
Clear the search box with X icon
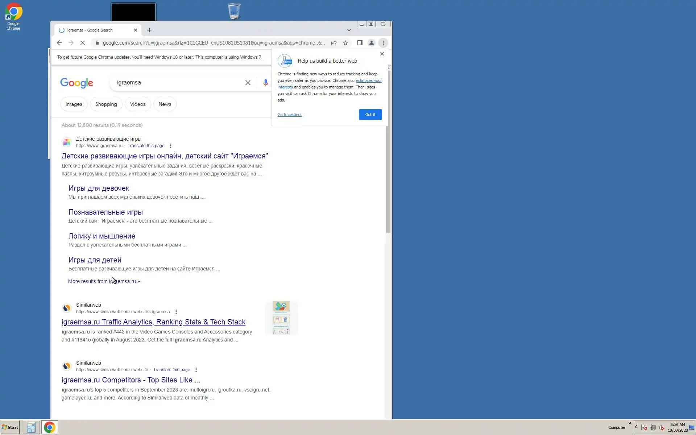(x=248, y=83)
